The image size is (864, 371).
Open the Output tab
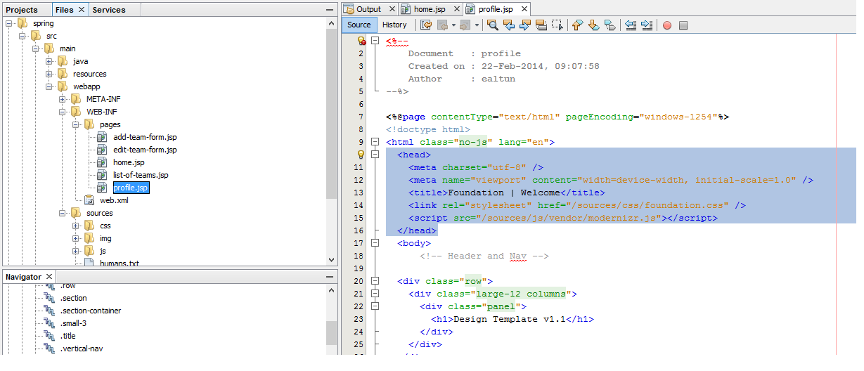[368, 9]
